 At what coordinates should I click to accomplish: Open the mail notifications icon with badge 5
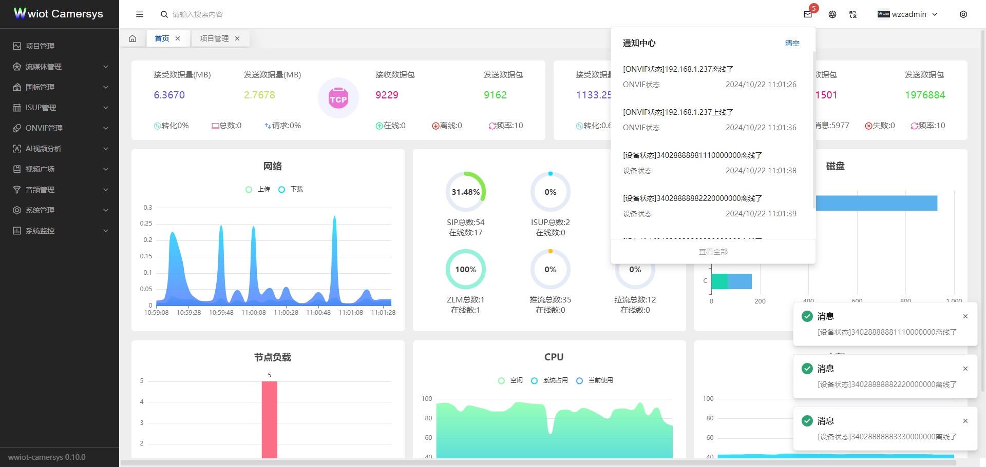(807, 14)
